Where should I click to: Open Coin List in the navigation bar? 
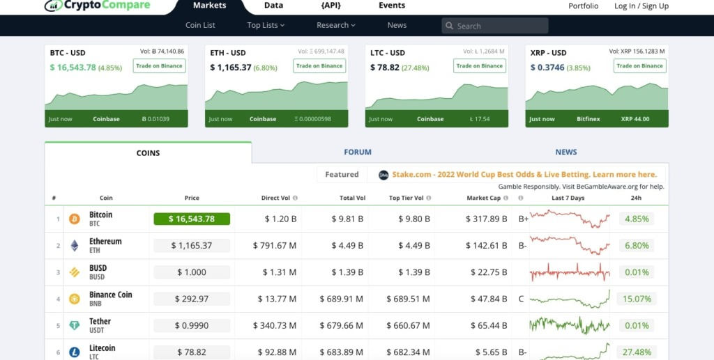click(x=200, y=26)
